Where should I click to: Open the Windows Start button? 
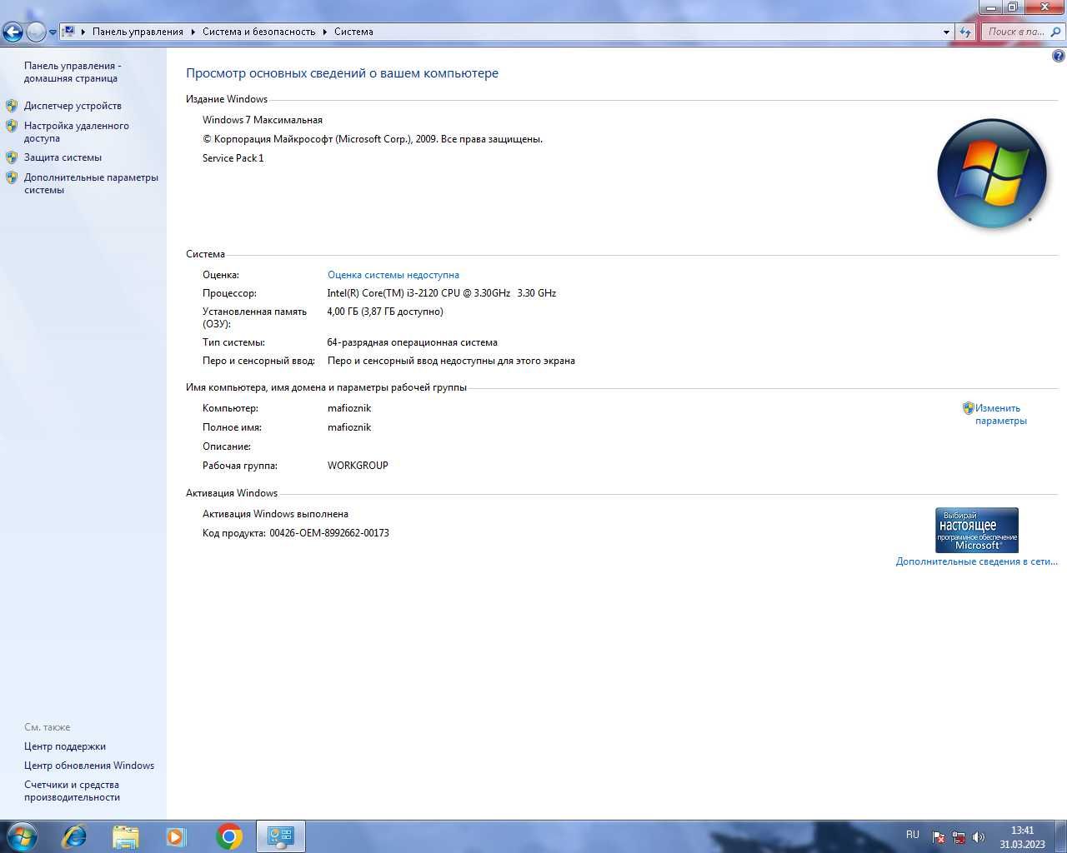21,836
